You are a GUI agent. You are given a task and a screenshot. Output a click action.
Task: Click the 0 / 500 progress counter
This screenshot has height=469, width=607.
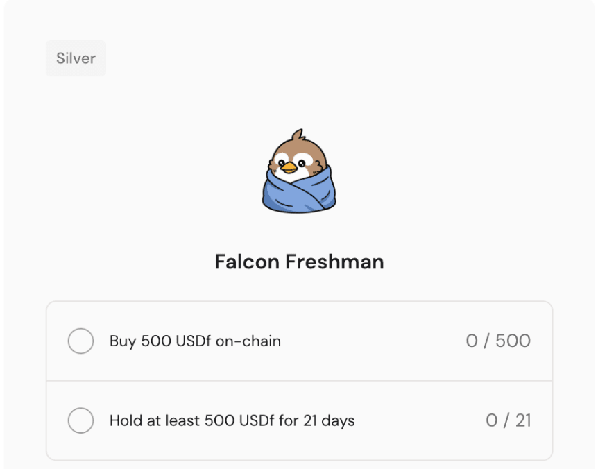(x=498, y=341)
